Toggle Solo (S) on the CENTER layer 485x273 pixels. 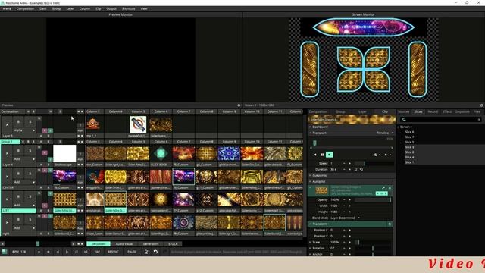[30, 174]
